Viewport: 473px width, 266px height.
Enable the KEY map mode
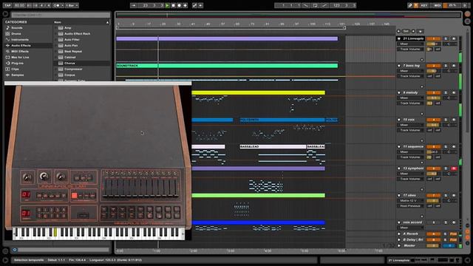click(424, 5)
